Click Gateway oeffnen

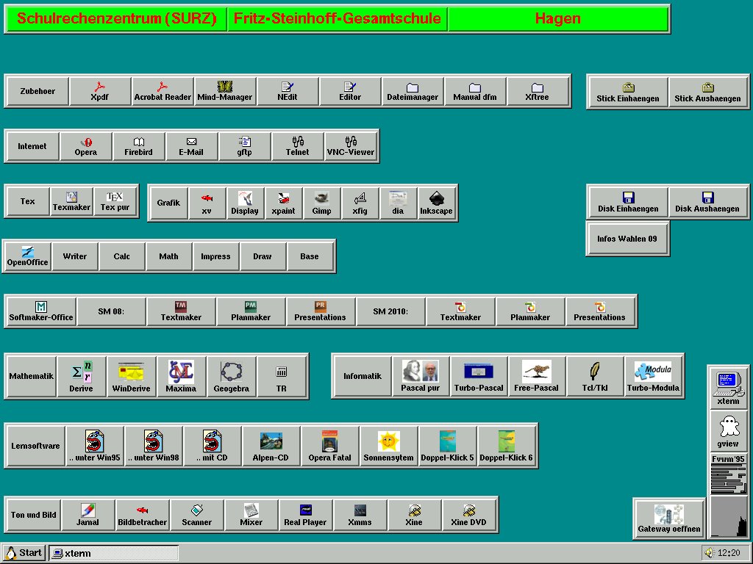pos(669,518)
